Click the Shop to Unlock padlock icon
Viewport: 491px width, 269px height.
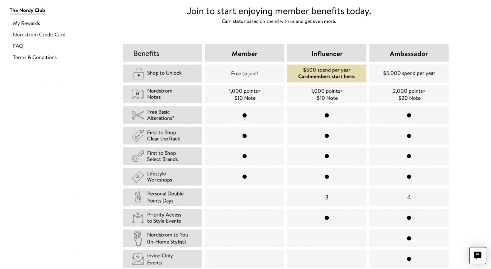click(138, 74)
